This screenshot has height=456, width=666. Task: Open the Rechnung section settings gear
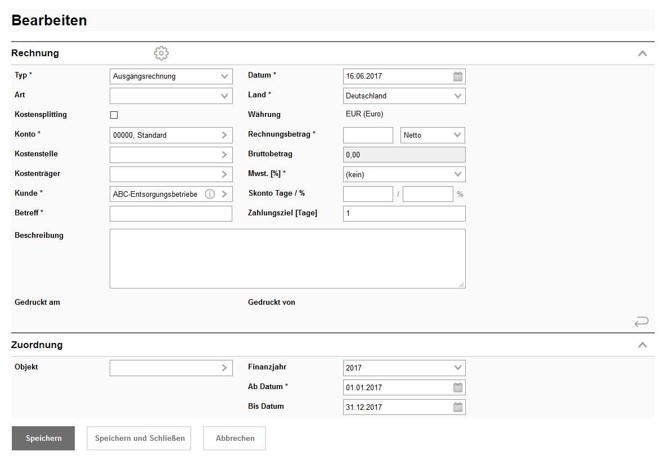pos(161,53)
